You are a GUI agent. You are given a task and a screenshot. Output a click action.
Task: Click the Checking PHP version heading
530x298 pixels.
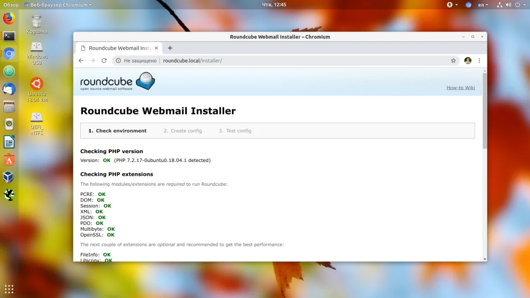click(112, 152)
